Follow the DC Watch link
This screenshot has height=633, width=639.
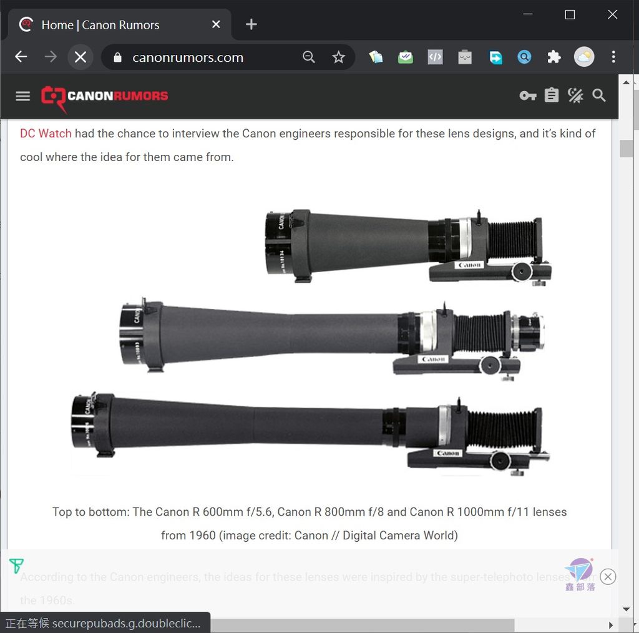click(x=46, y=134)
